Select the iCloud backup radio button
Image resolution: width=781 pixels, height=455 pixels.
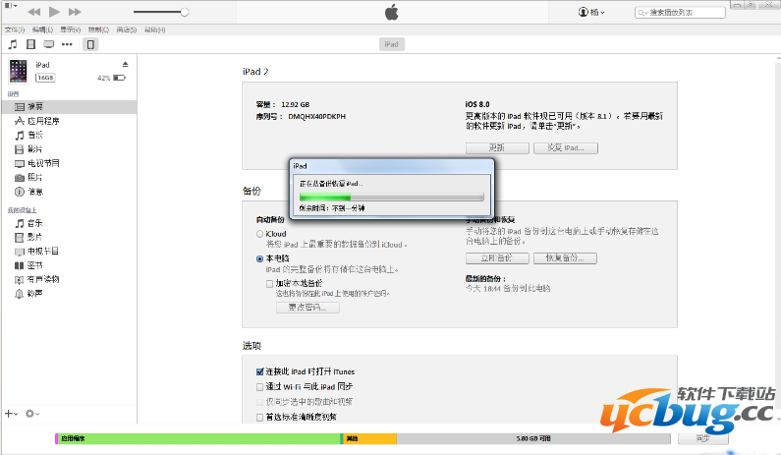259,234
